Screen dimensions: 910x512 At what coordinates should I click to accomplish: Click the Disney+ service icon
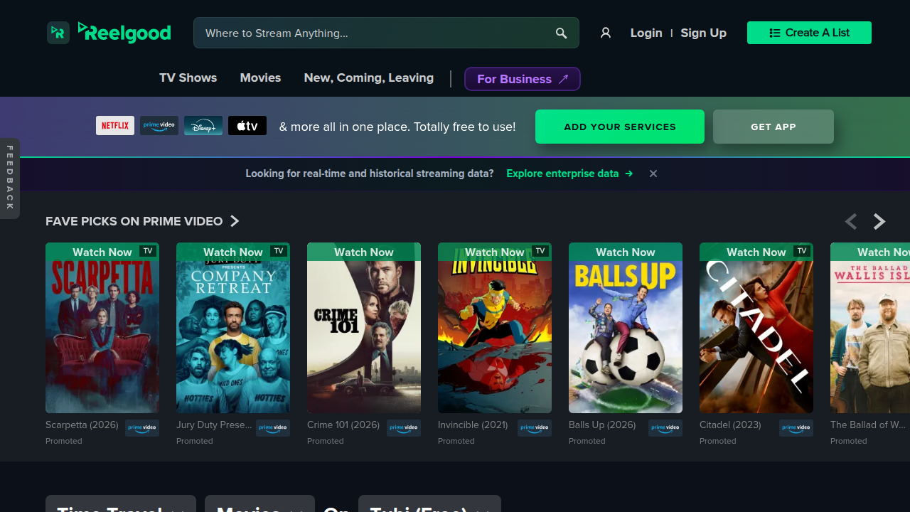(x=203, y=126)
